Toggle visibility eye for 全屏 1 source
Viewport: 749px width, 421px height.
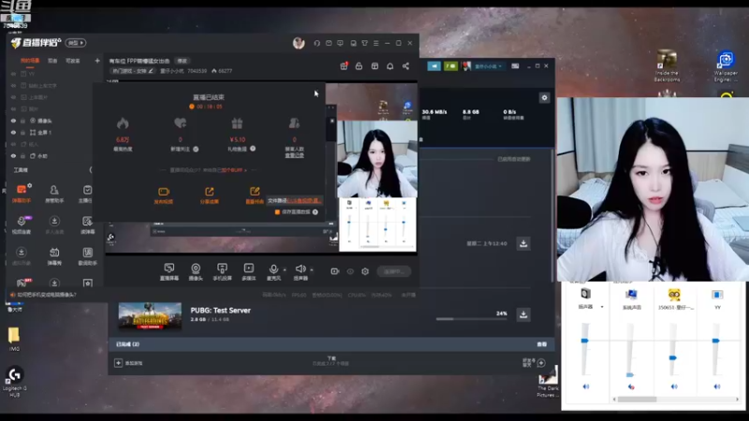(13, 133)
